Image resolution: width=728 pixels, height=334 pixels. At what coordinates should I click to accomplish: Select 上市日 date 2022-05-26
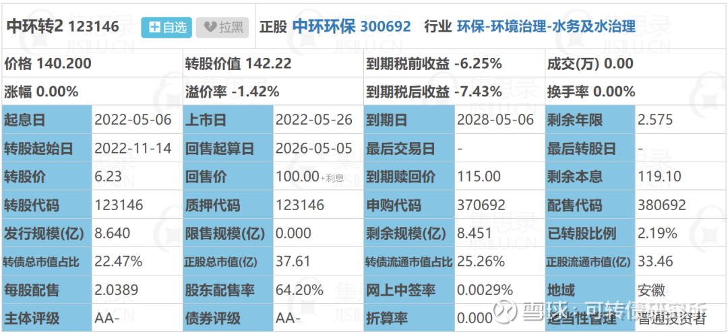point(314,120)
